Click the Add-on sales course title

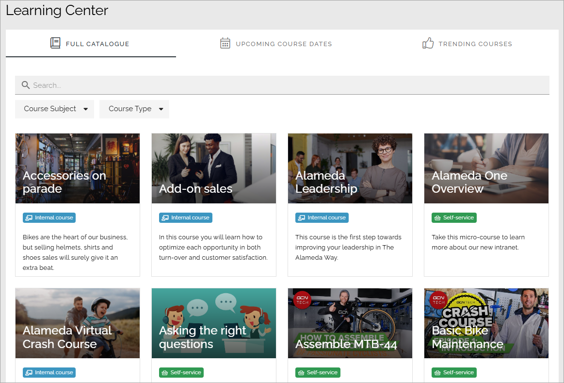[195, 189]
